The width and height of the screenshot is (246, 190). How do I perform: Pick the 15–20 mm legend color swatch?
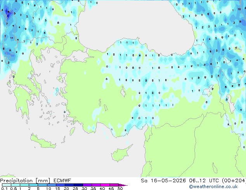[61, 185]
